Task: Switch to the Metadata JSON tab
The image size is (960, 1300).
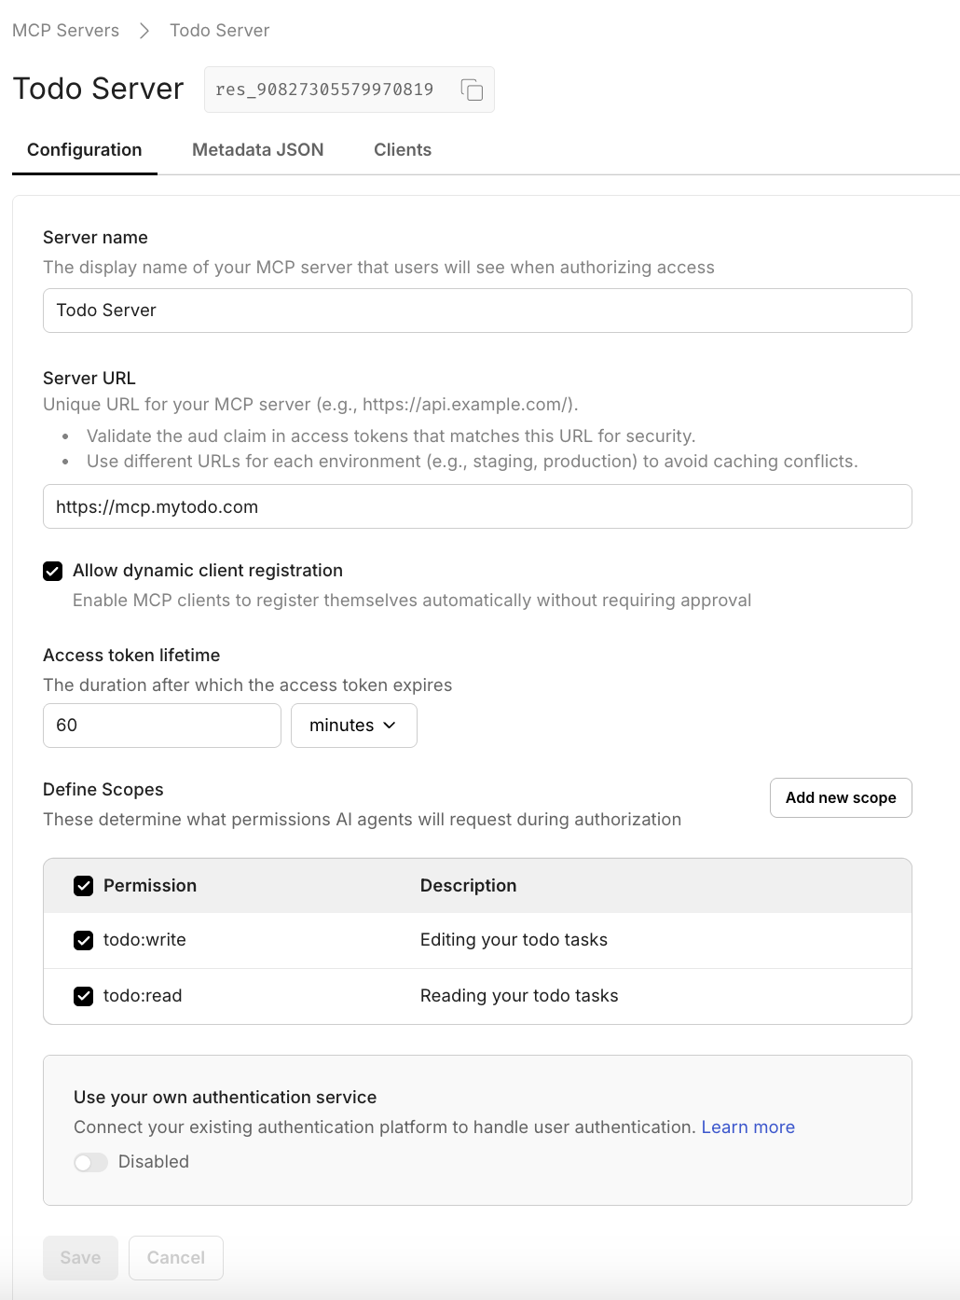Action: 257,149
